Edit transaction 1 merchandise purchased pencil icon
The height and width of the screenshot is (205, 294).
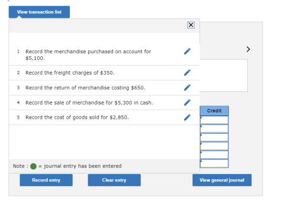point(187,52)
